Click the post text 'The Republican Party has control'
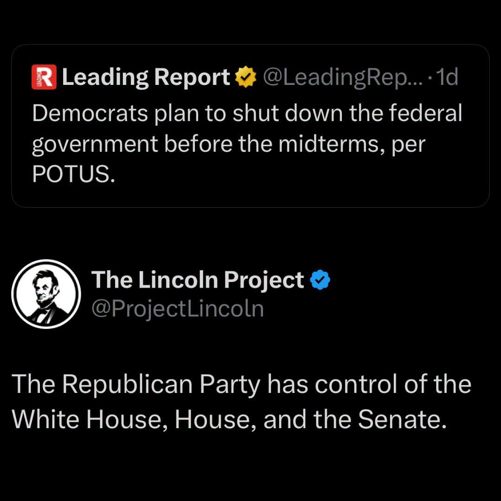The image size is (501, 501). tap(242, 402)
